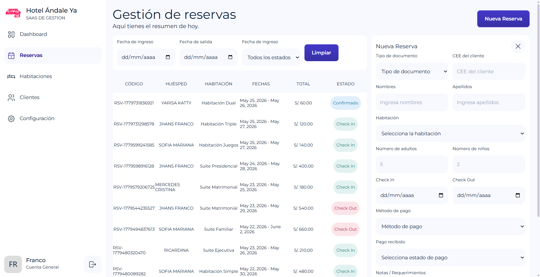Open calendar picker for filter Fecha de salida
This screenshot has width=540, height=277.
[x=230, y=57]
